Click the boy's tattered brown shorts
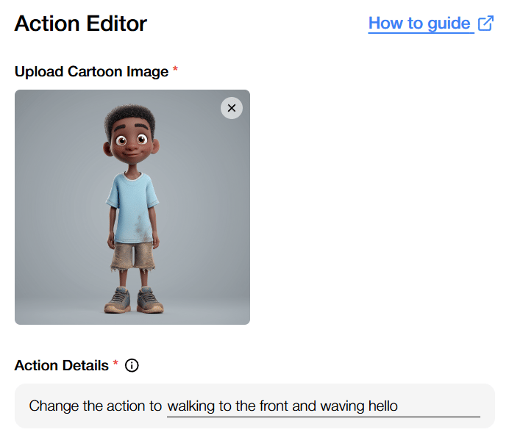Image resolution: width=523 pixels, height=446 pixels. 133,256
